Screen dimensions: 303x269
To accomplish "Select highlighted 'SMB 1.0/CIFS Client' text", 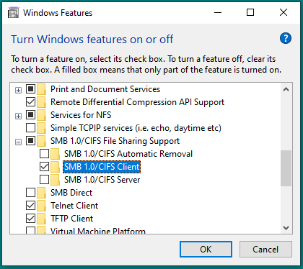I will coord(102,167).
